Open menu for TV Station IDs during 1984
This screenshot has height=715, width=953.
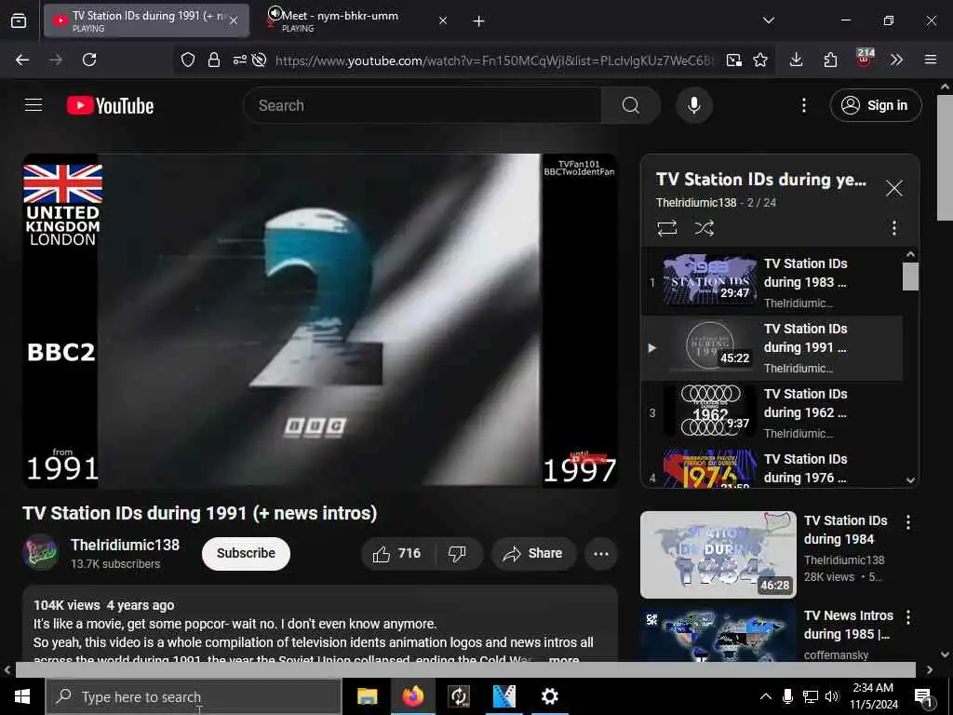907,522
